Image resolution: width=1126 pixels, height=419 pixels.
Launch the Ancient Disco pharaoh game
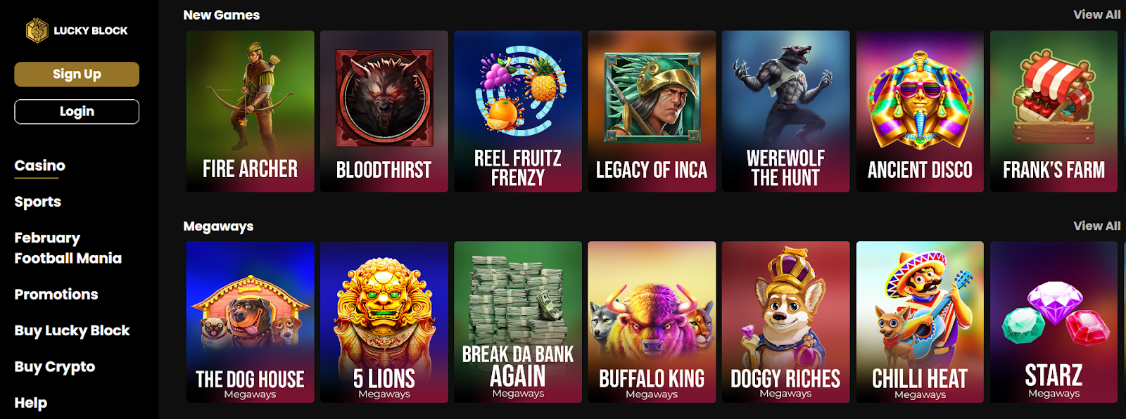[x=920, y=111]
